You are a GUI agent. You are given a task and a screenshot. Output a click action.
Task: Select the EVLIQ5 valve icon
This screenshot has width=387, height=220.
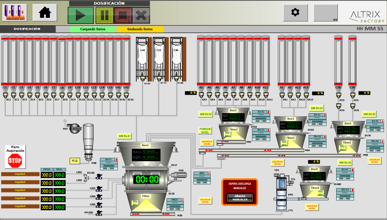point(99,213)
